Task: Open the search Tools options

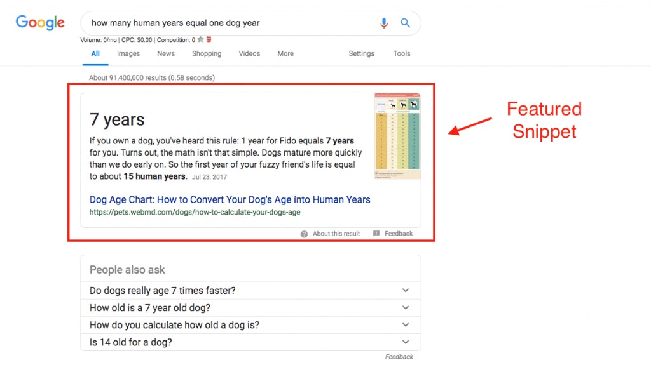Action: (x=402, y=54)
